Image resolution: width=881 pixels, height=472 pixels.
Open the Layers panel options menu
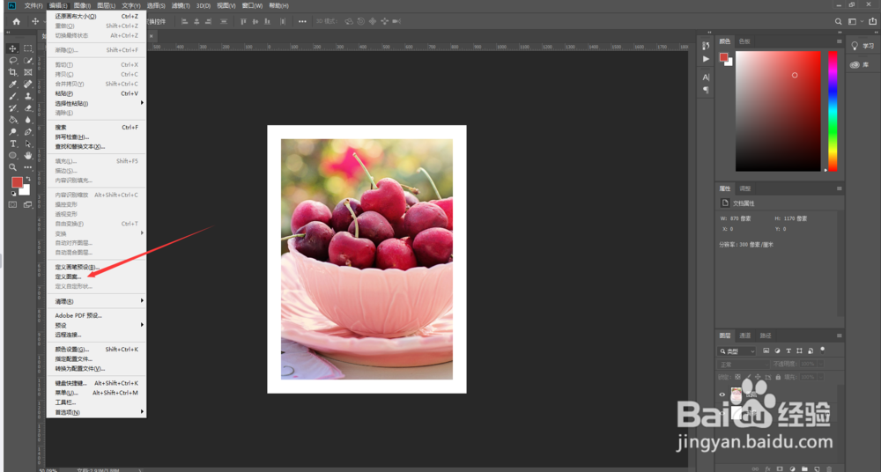pyautogui.click(x=840, y=336)
